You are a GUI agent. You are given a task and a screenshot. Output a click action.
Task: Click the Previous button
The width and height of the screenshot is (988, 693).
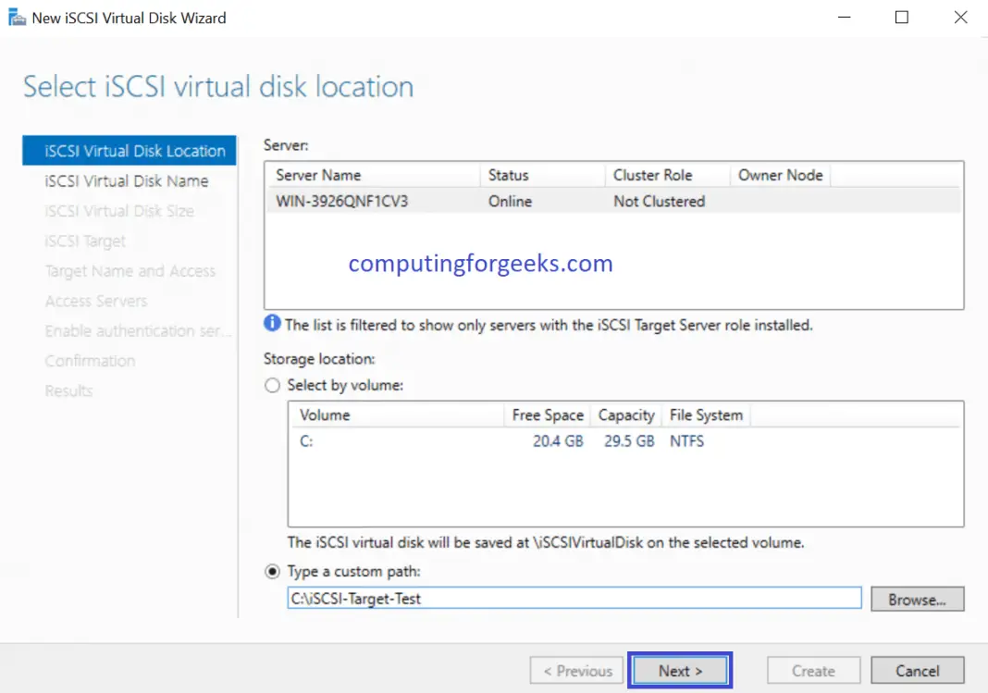pos(575,669)
